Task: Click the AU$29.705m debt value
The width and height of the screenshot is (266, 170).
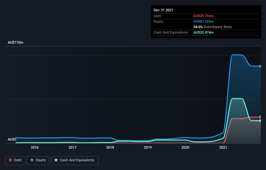Action: point(203,16)
